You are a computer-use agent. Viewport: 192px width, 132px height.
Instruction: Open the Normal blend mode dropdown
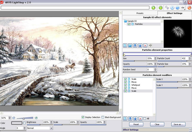coord(40,128)
